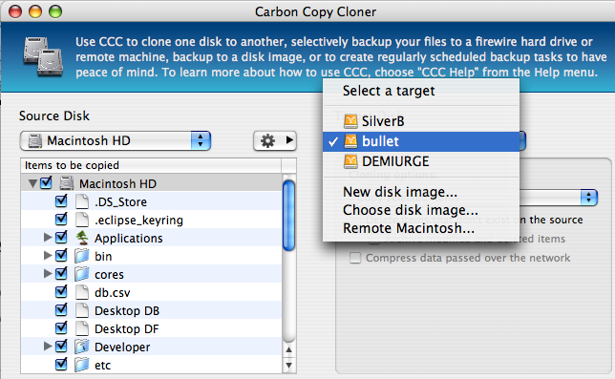Click the CCC hard drives logo in the banner
Image resolution: width=615 pixels, height=379 pixels.
click(42, 56)
